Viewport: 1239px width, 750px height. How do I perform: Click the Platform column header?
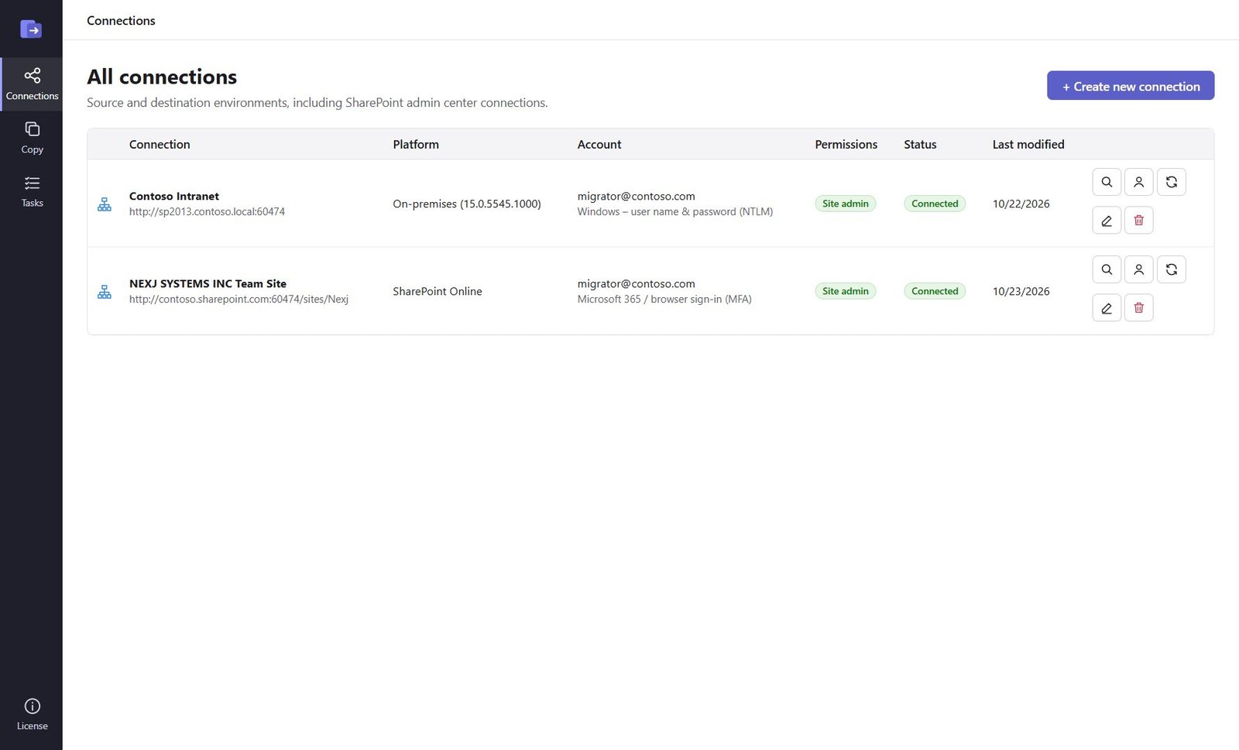416,144
